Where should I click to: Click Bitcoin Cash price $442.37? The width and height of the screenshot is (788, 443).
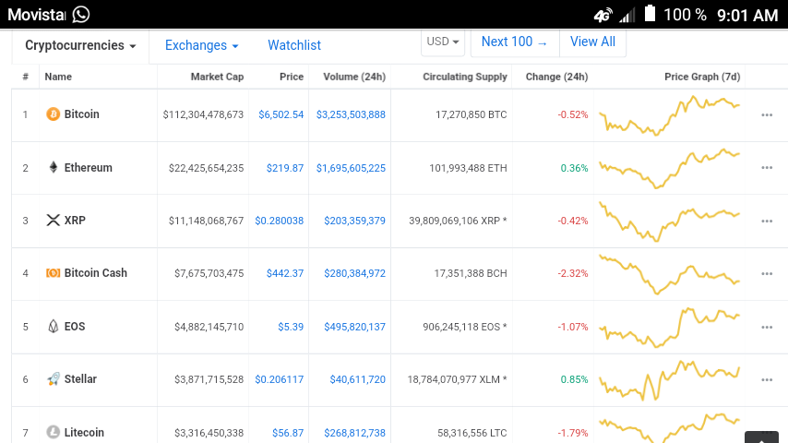[285, 273]
